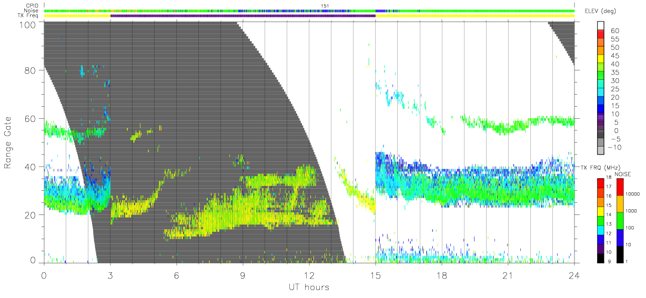The image size is (646, 298).
Task: Click the 35 label on ELEV scale
Action: pos(615,72)
